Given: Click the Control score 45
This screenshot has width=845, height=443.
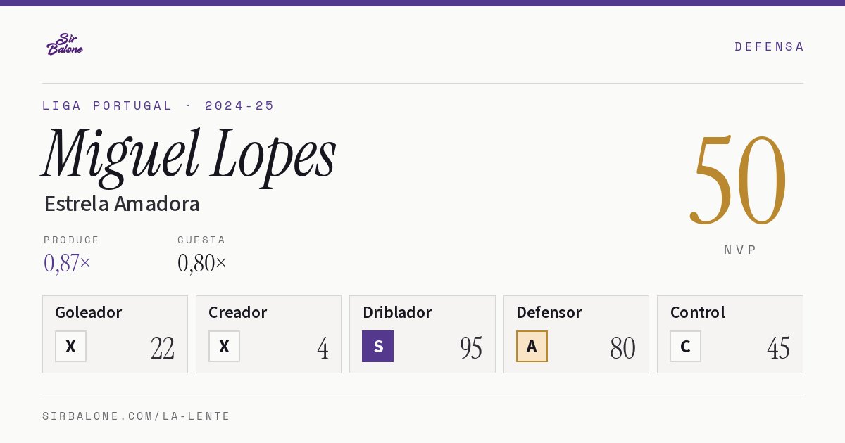Looking at the screenshot, I should coord(778,348).
